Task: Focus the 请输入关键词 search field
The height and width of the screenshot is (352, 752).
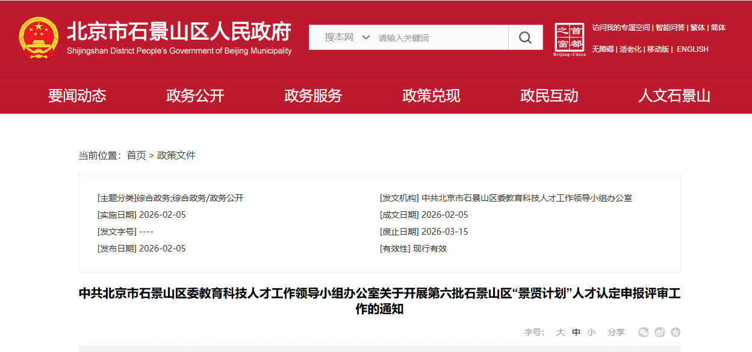Action: coord(440,38)
